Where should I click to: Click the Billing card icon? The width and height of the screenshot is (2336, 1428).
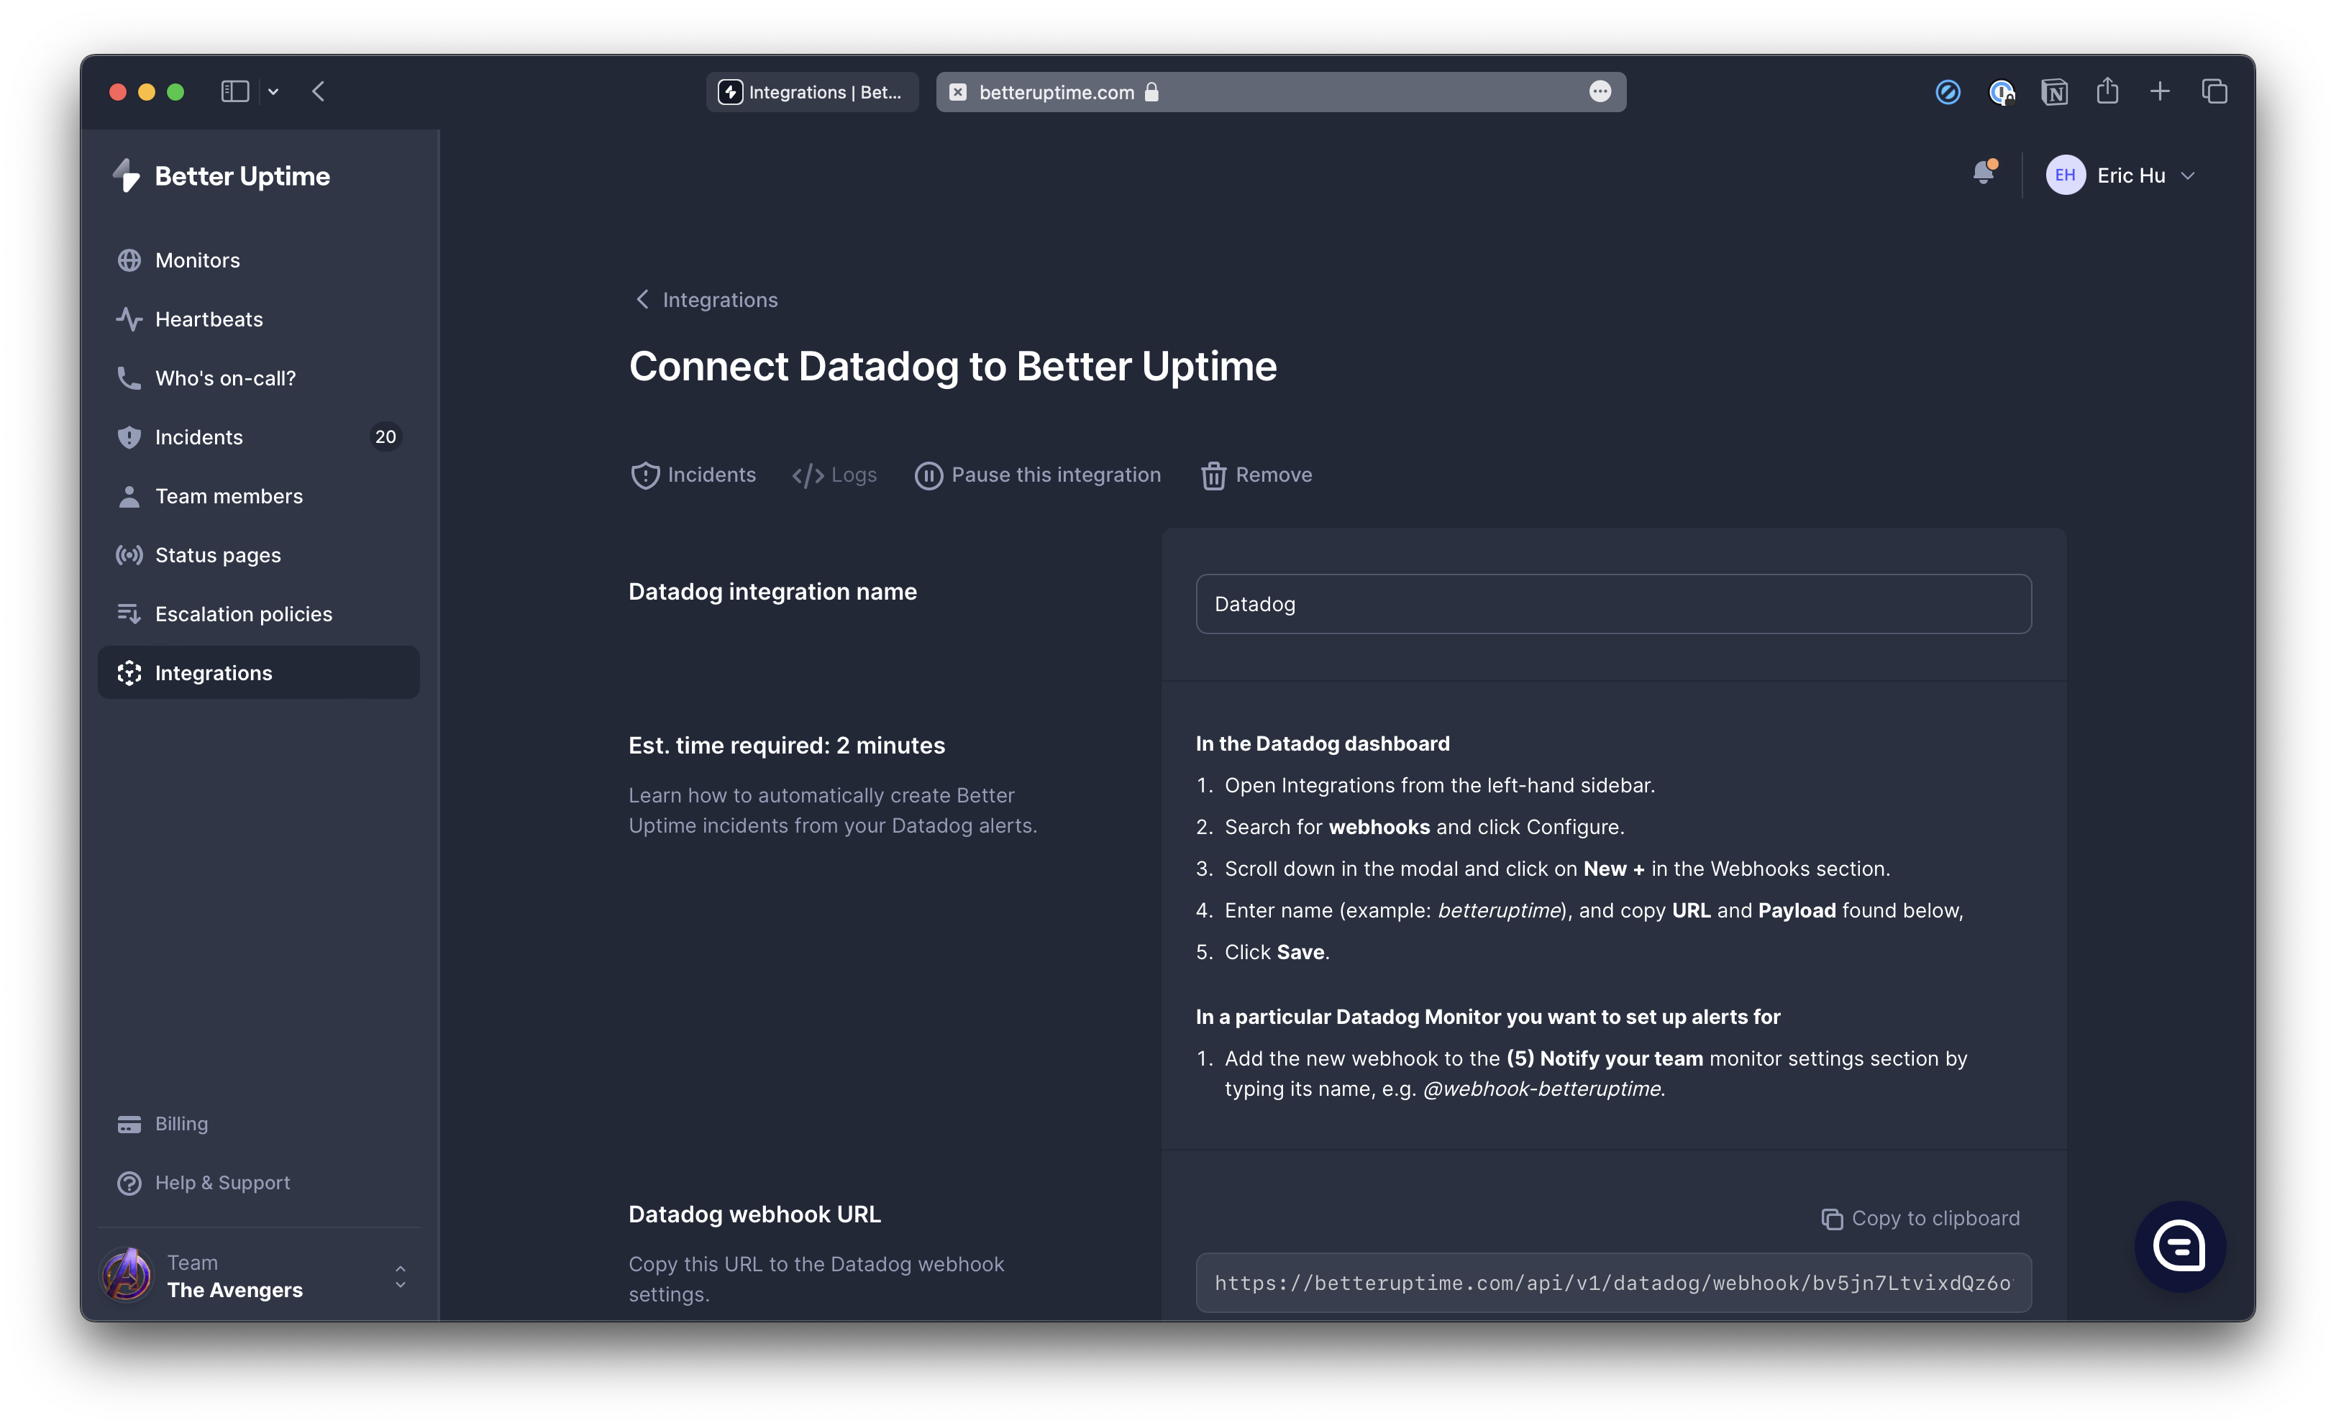(129, 1124)
